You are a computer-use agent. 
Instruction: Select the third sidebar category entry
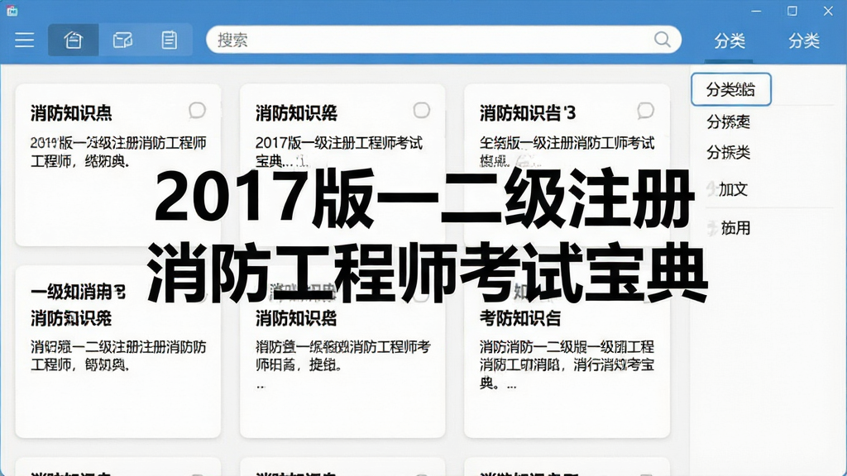(728, 153)
